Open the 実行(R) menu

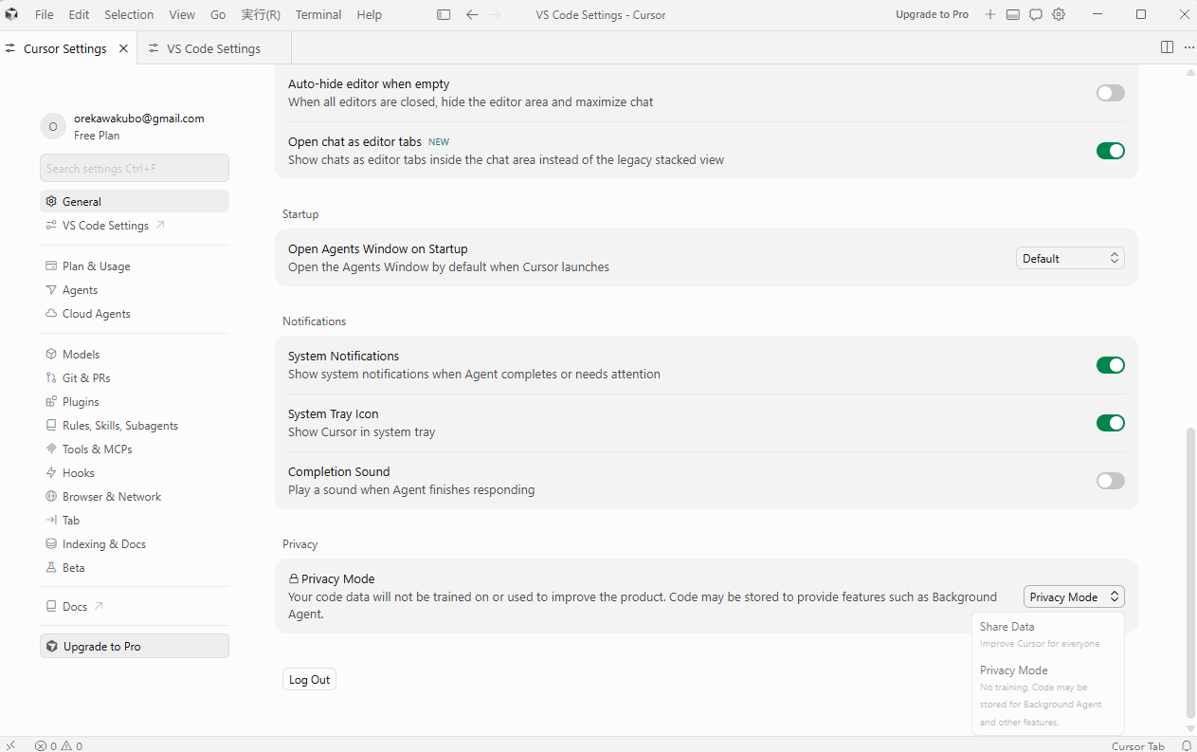click(x=261, y=14)
